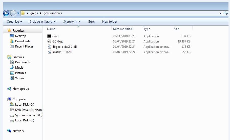The image size is (230, 140).
Task: Open Favorites in navigation pane
Action: point(18,31)
